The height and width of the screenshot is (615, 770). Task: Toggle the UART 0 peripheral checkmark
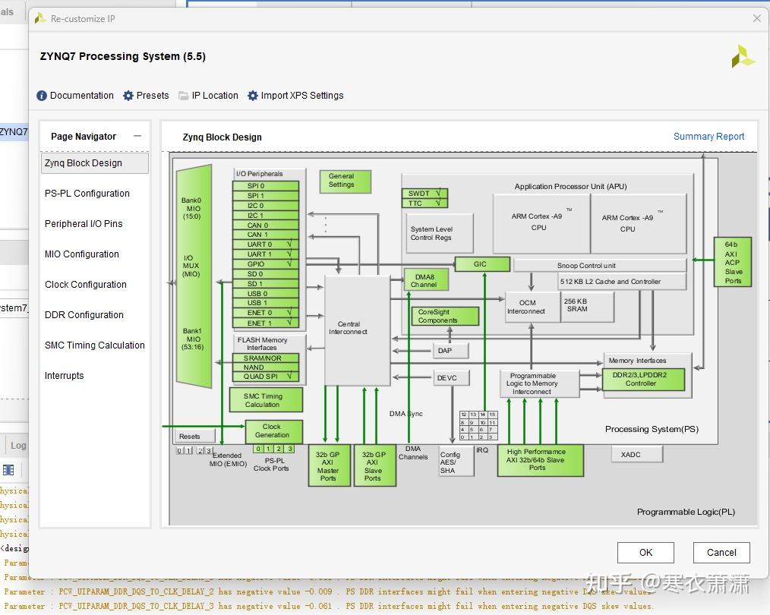point(289,244)
